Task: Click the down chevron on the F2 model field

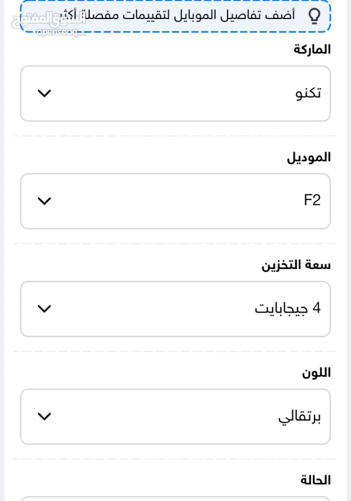Action: point(44,201)
